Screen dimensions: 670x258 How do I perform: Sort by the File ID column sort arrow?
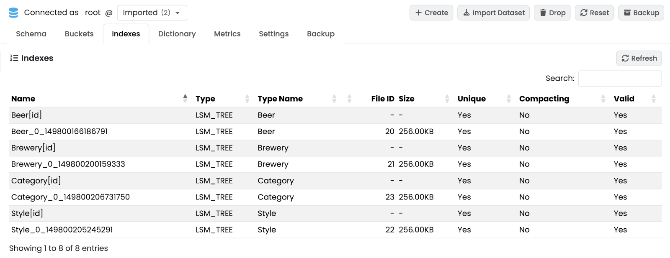point(349,99)
